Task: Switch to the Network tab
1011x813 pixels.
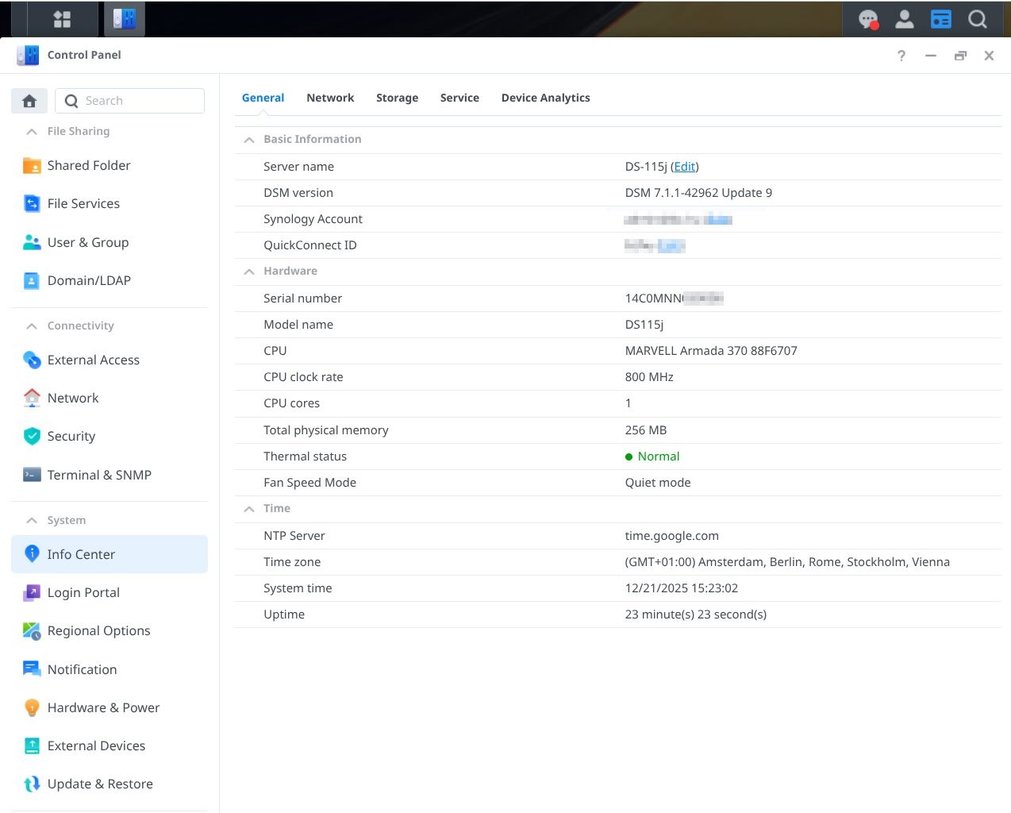Action: 330,98
